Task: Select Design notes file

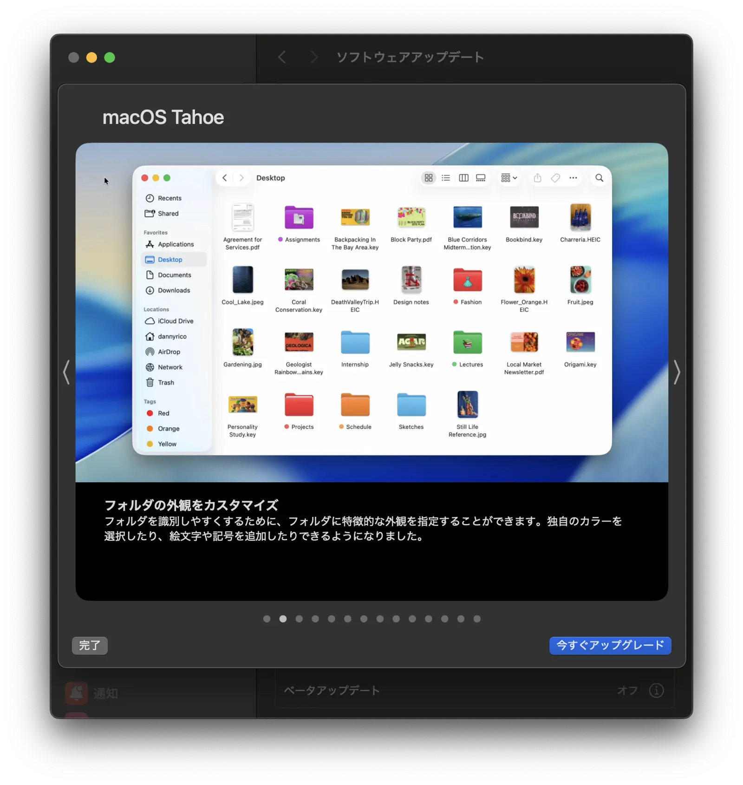Action: point(411,280)
